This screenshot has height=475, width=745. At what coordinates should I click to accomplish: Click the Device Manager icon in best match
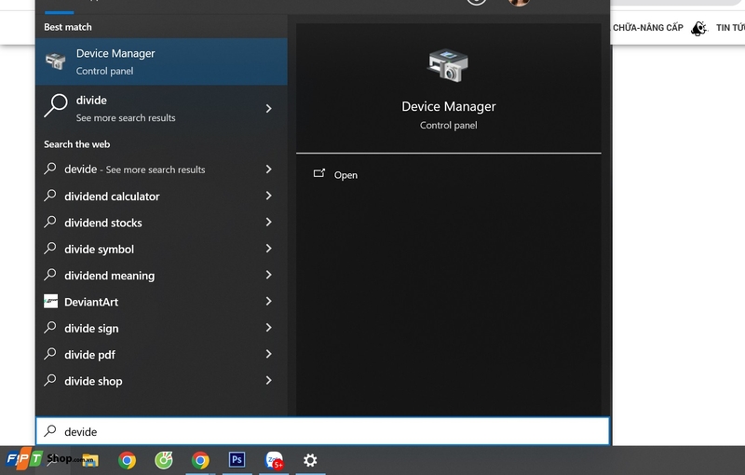56,61
